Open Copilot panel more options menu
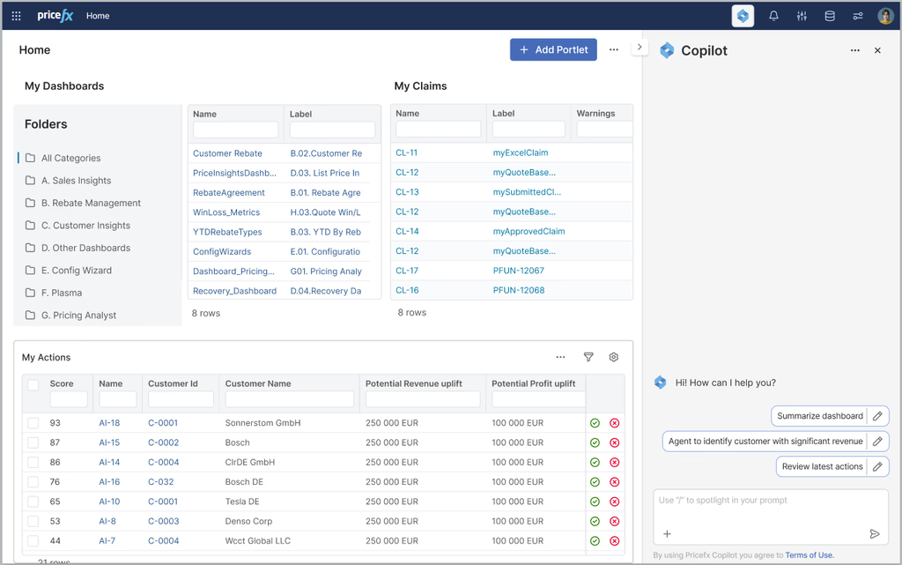The width and height of the screenshot is (902, 565). click(854, 51)
